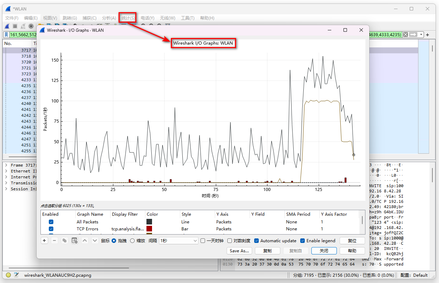Start capture with the shark fin icon
439x283 pixels.
(x=7, y=26)
